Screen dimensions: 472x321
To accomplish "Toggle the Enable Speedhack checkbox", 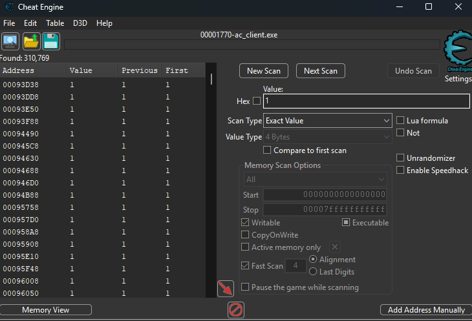I will [x=401, y=170].
